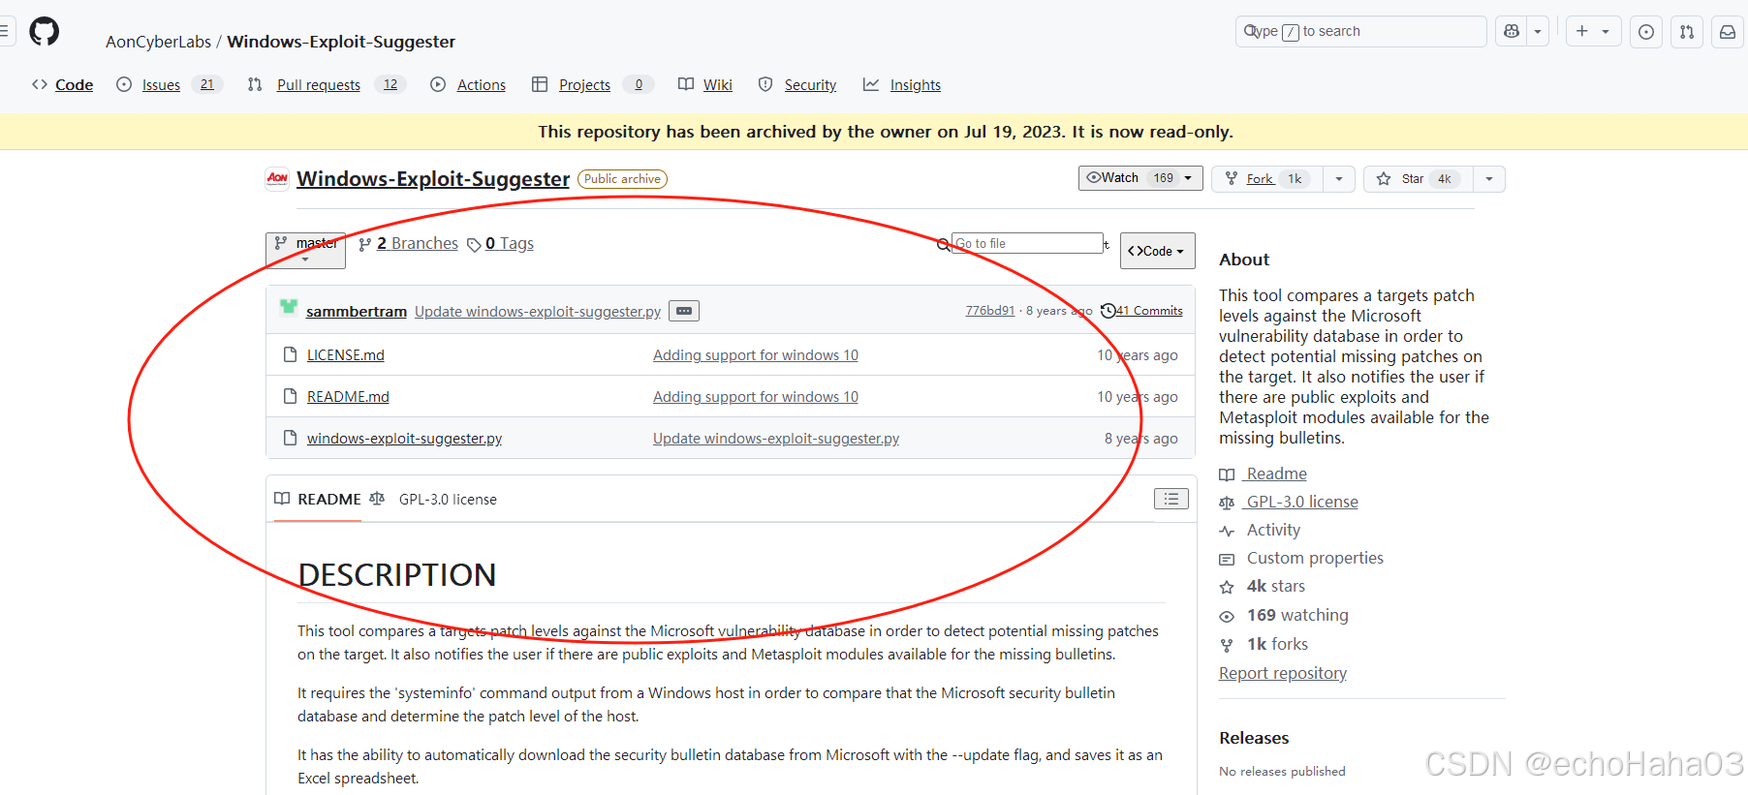Click the file icon beside LICENSE.md
Image resolution: width=1748 pixels, height=795 pixels.
pos(290,354)
